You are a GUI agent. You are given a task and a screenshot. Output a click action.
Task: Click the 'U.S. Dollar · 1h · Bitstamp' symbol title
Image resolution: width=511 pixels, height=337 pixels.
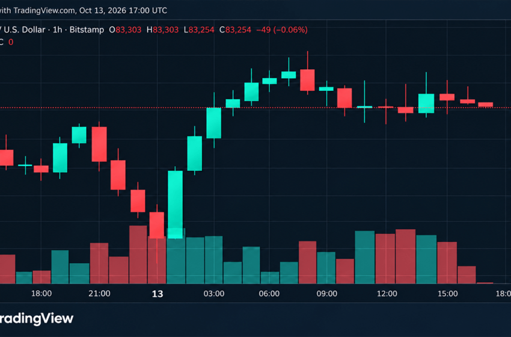(x=54, y=30)
